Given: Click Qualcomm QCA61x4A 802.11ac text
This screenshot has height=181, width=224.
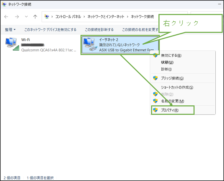Looking at the screenshot, I should click(49, 50).
